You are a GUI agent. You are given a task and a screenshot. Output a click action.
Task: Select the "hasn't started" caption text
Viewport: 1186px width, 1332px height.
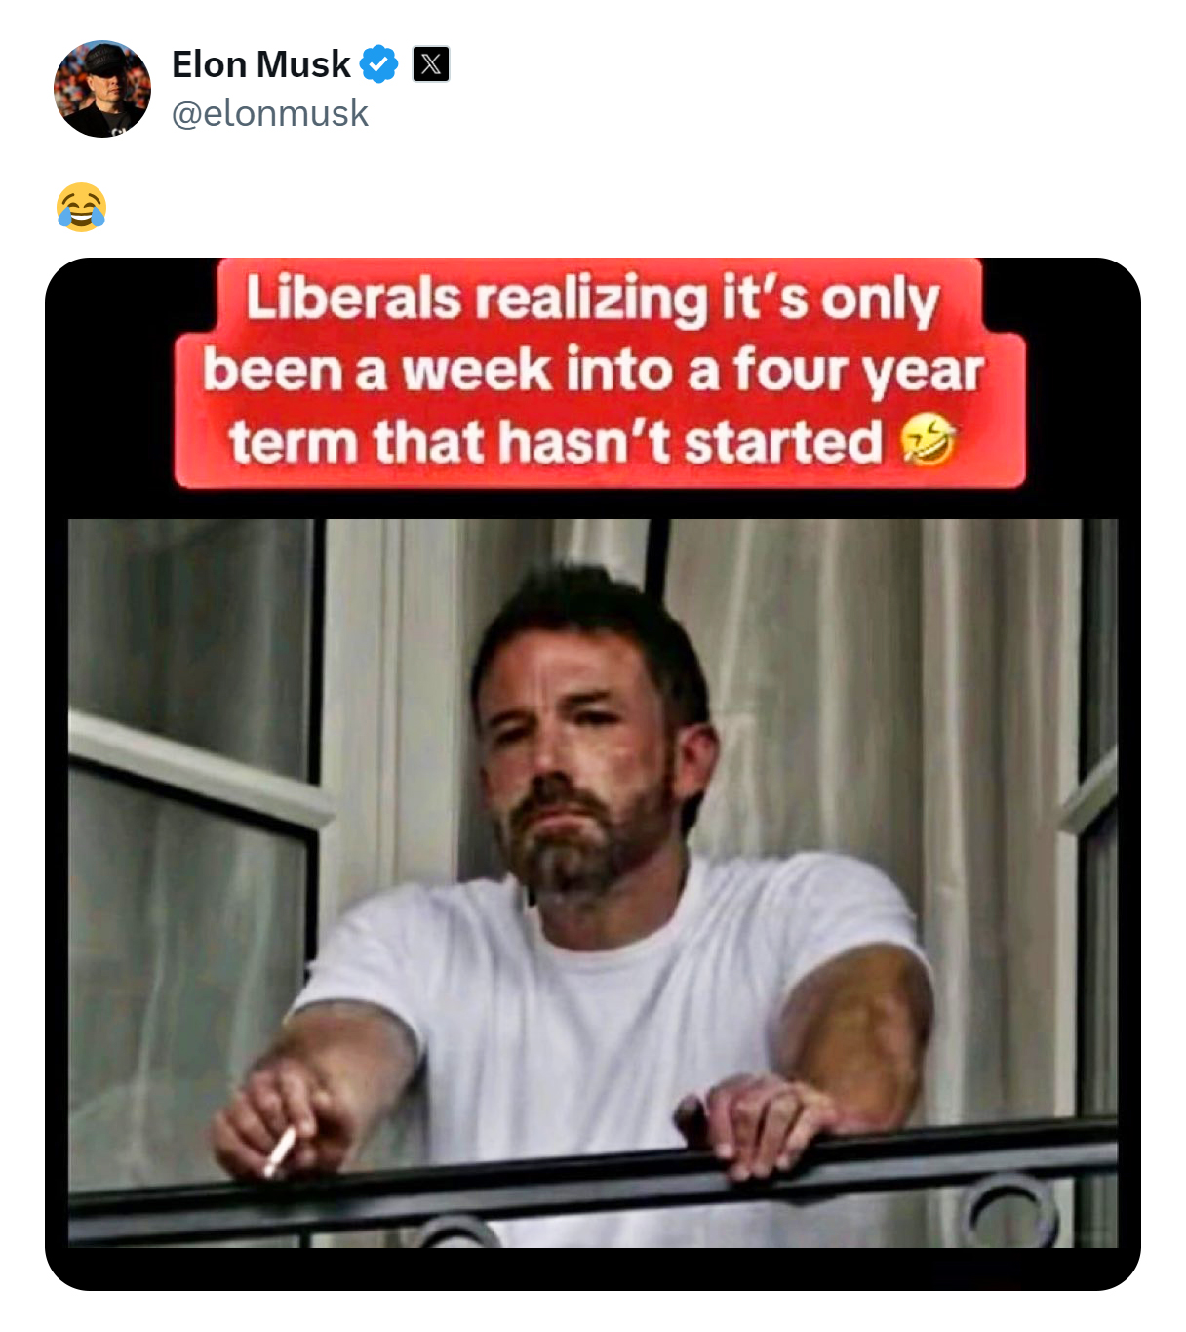[x=690, y=441]
